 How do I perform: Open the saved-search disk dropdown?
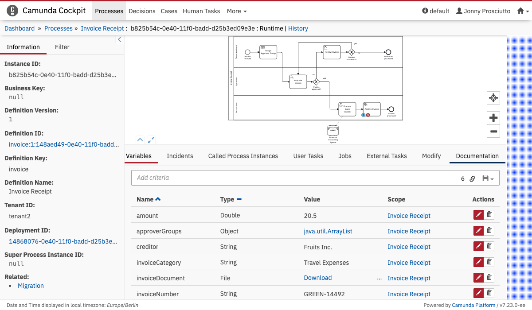[488, 178]
